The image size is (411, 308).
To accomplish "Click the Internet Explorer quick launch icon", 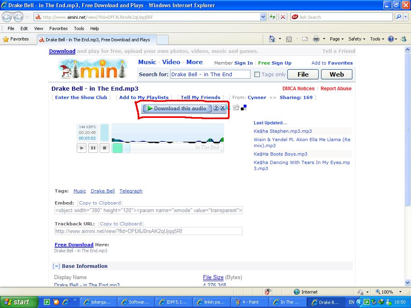I will pyautogui.click(x=65, y=302).
